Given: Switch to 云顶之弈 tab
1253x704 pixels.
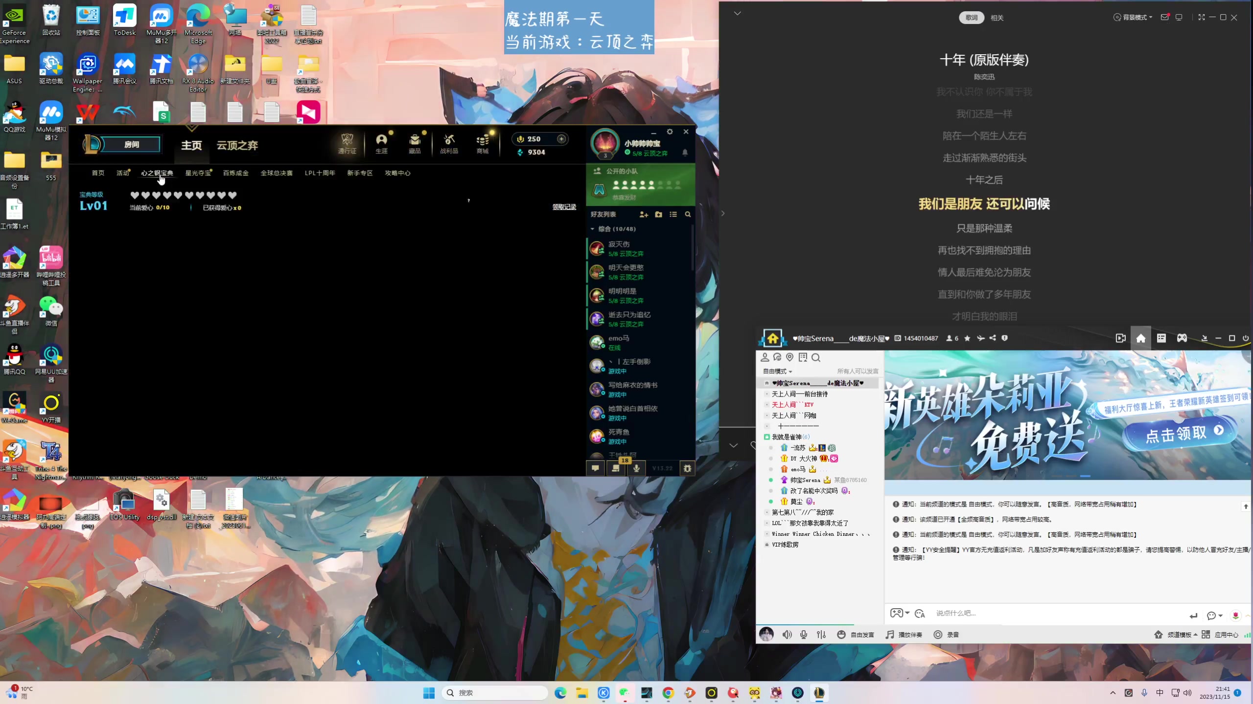Looking at the screenshot, I should [237, 145].
